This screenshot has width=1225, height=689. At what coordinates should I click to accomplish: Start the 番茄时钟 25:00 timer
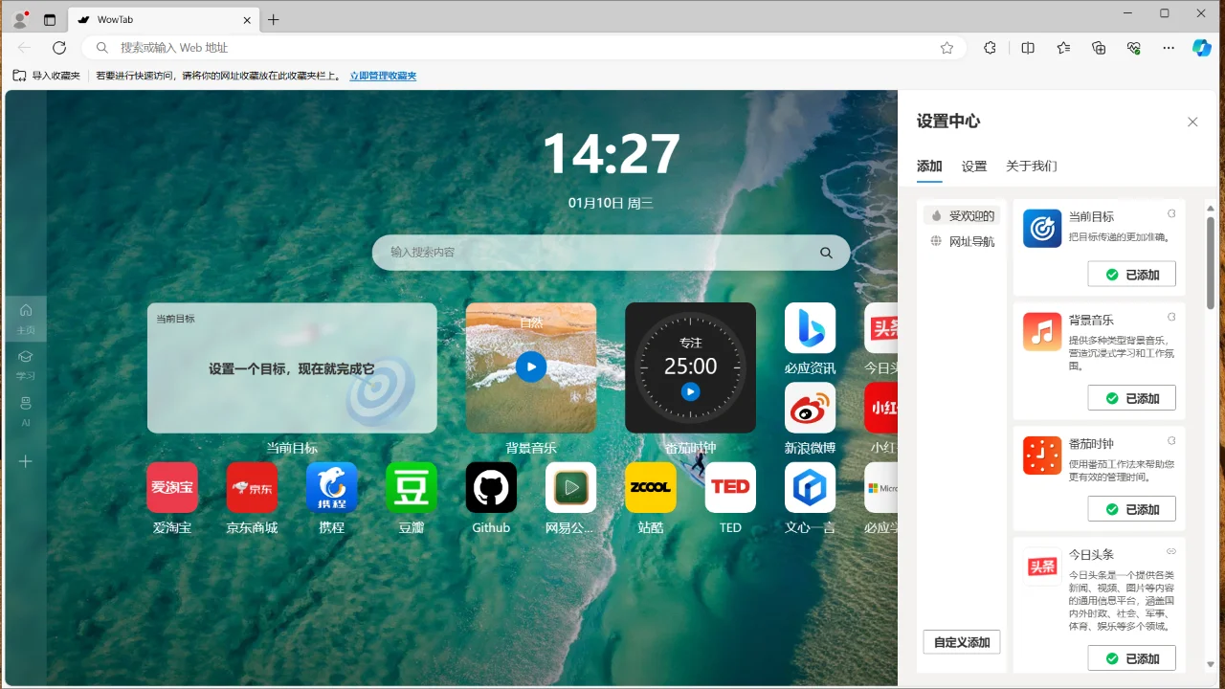click(690, 391)
